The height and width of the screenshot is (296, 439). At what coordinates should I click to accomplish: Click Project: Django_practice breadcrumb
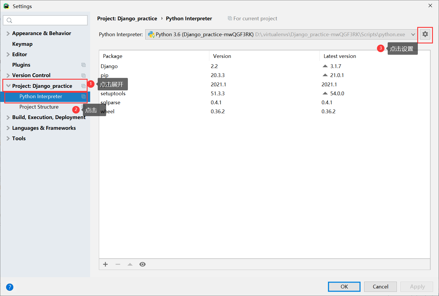pyautogui.click(x=127, y=19)
